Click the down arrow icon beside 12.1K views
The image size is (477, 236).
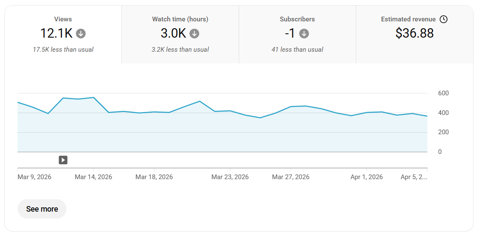point(81,33)
